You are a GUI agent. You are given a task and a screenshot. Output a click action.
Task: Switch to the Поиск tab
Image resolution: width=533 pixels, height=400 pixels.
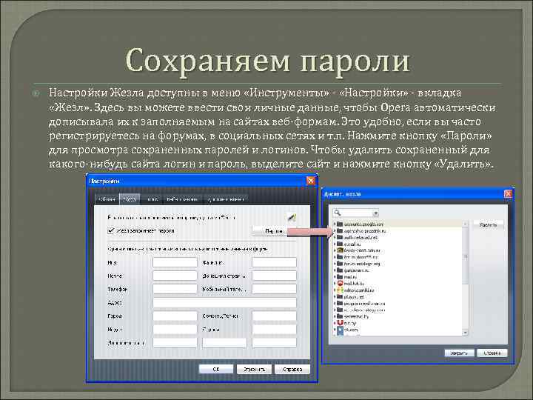pos(152,199)
